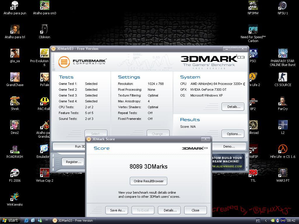Open system Details... in the System panel

coord(233,107)
